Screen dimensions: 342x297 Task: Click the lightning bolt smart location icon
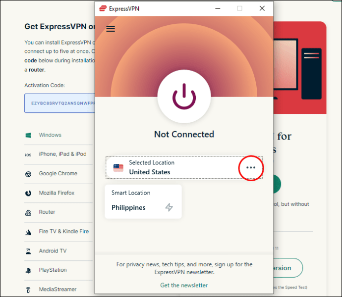(169, 207)
